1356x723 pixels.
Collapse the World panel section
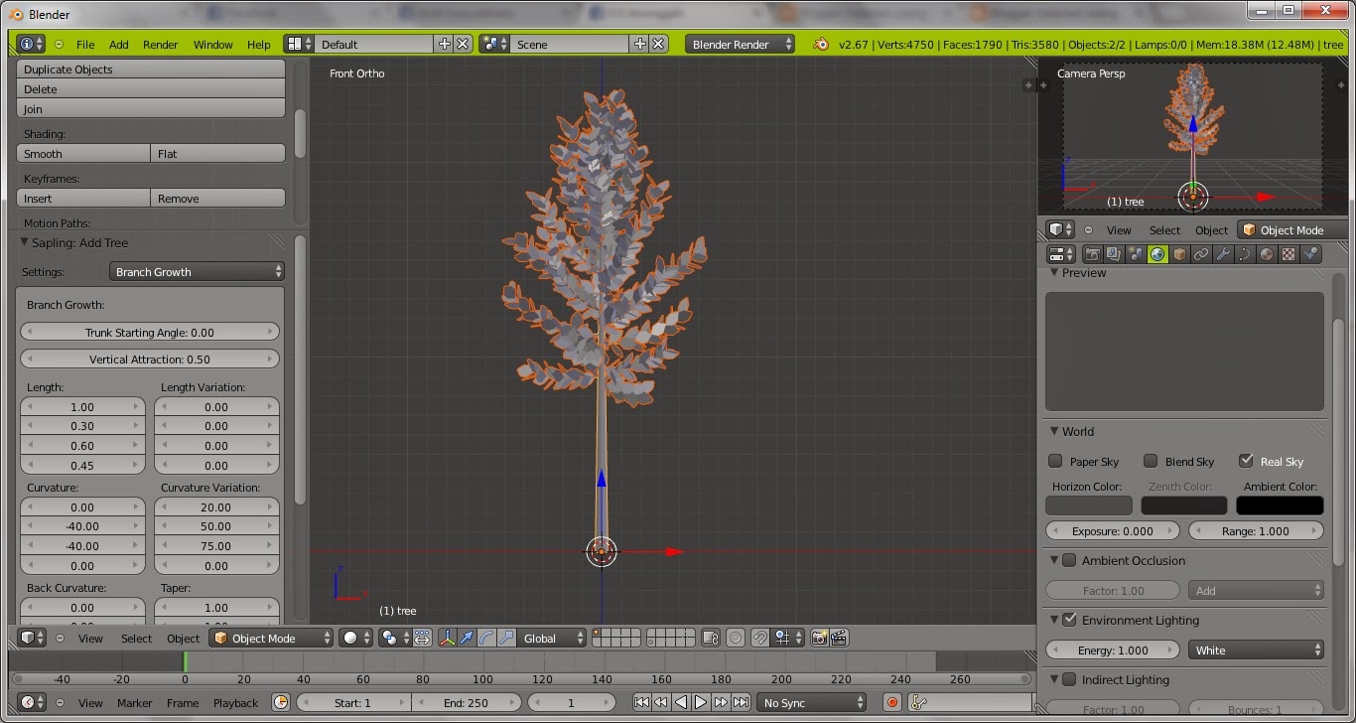point(1054,431)
